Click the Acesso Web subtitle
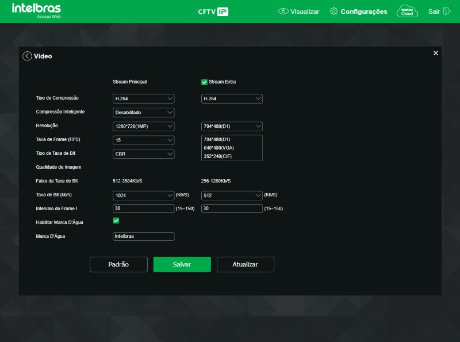 point(49,17)
